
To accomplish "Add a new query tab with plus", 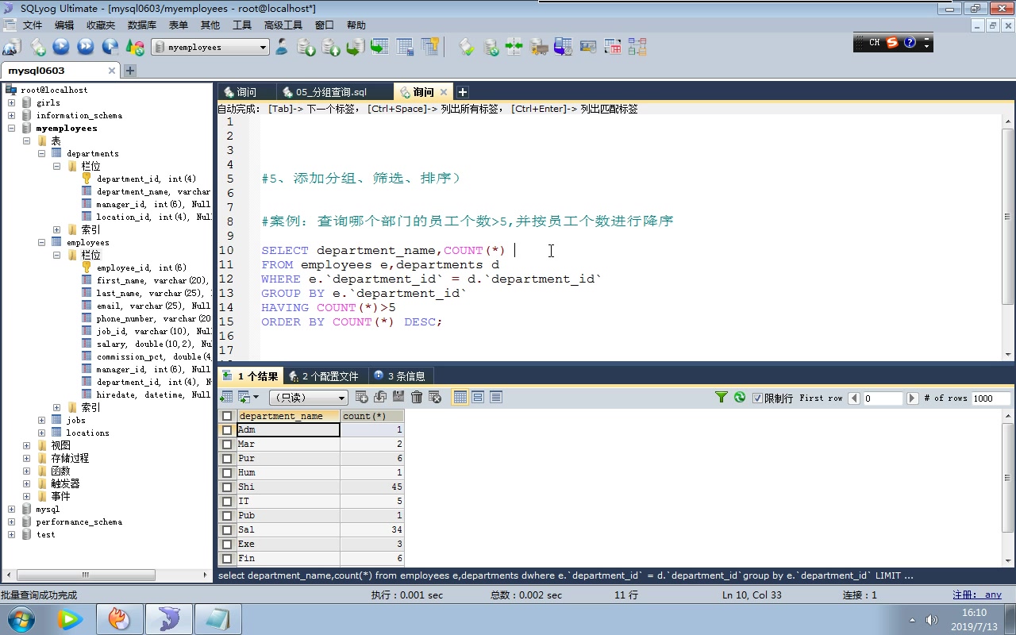I will click(463, 92).
